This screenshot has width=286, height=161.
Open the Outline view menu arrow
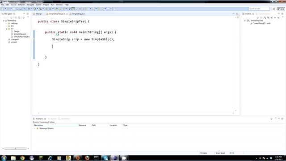pos(282,17)
